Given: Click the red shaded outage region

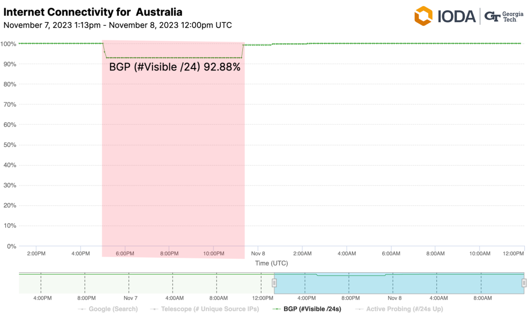Looking at the screenshot, I should click(173, 154).
